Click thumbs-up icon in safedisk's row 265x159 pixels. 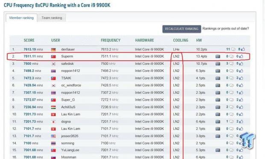[x=241, y=64]
